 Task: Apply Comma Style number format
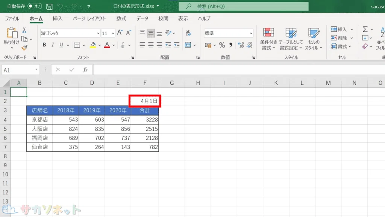click(231, 45)
